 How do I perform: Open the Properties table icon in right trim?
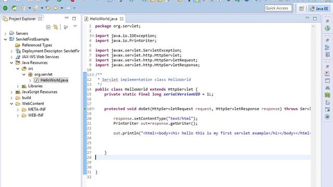coord(327,81)
